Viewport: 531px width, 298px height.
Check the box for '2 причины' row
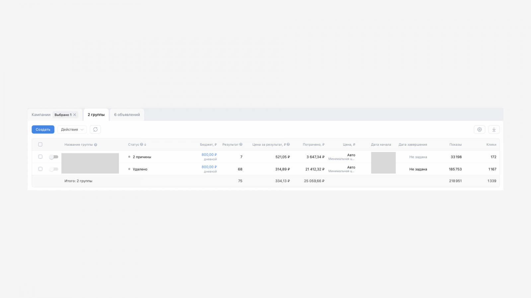pos(40,157)
